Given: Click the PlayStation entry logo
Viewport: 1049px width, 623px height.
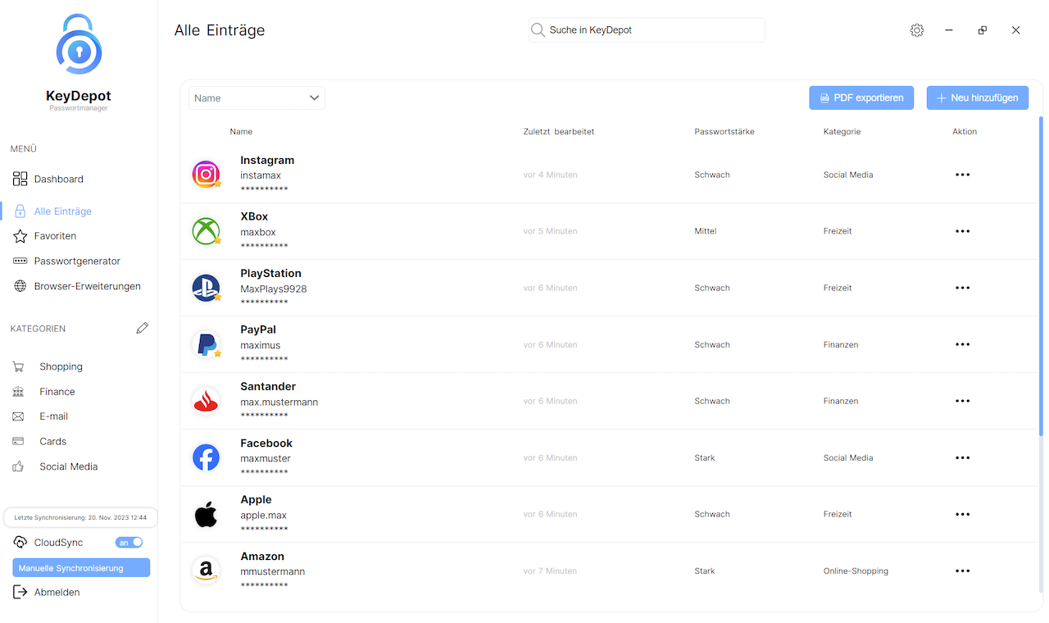Looking at the screenshot, I should (206, 288).
